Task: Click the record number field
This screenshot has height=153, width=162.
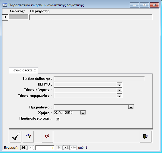Action: (x=45, y=148)
